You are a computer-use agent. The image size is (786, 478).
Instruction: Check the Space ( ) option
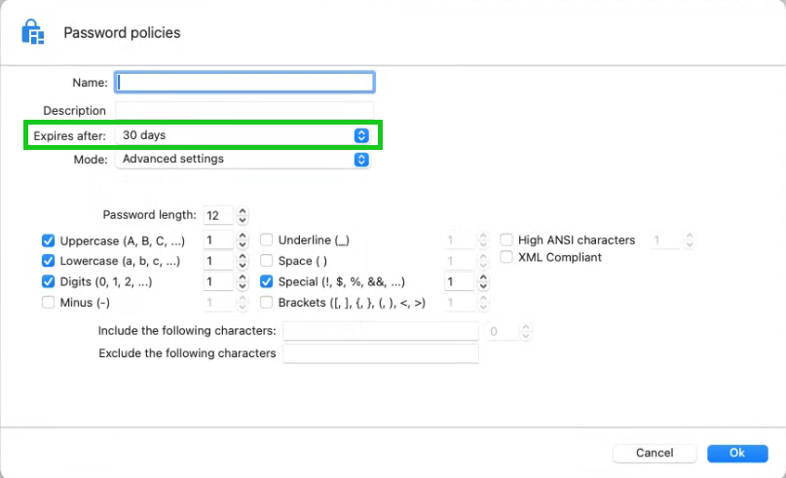pyautogui.click(x=267, y=261)
